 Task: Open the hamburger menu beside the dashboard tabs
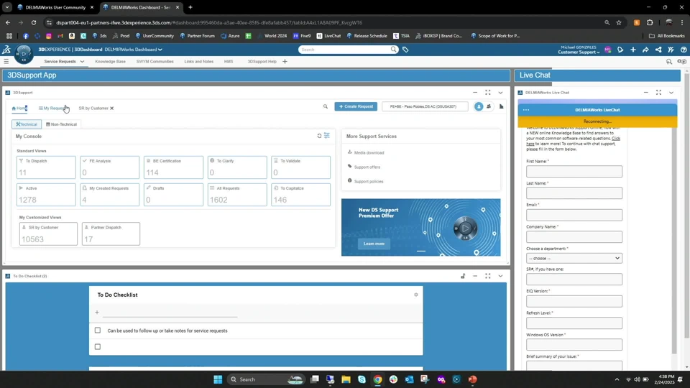coord(6,62)
